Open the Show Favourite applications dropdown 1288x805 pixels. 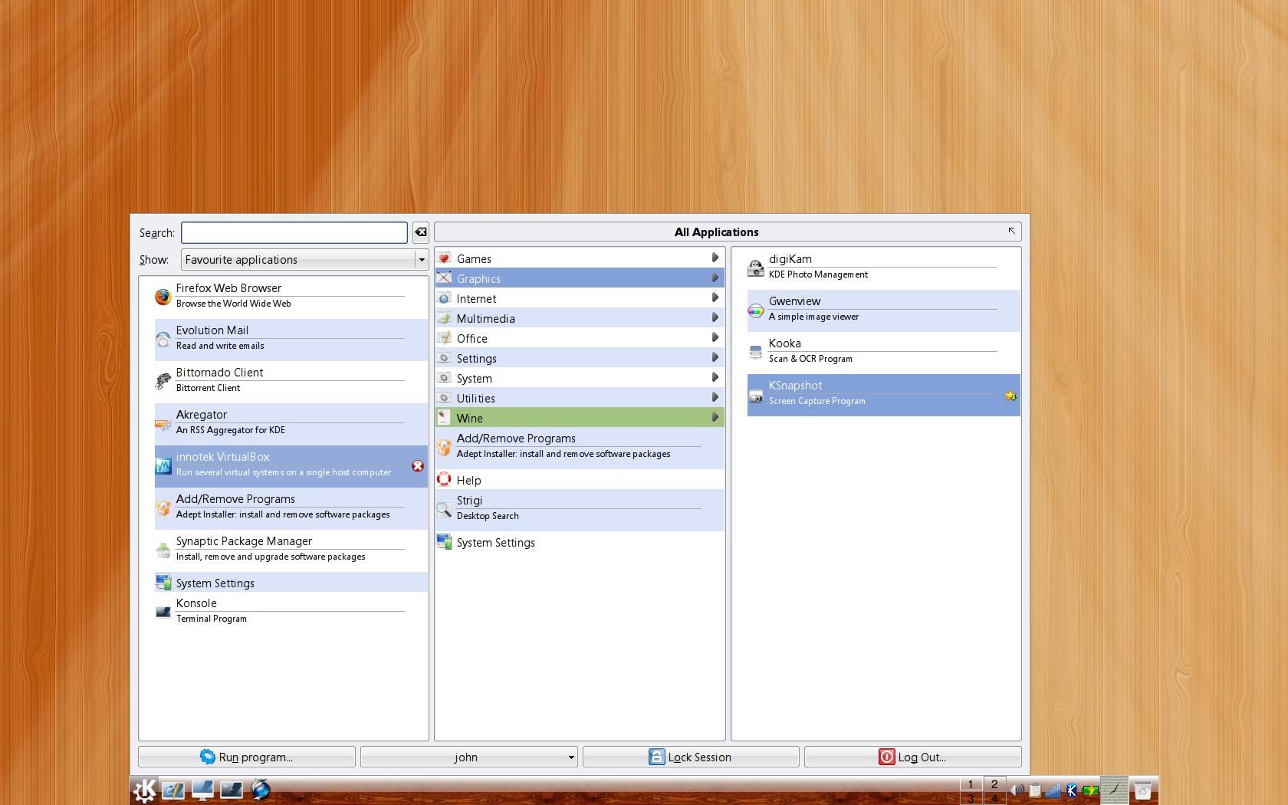304,259
